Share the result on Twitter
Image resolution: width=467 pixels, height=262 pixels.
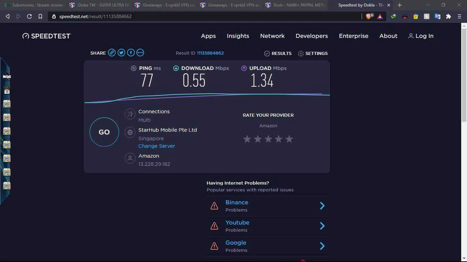(121, 53)
